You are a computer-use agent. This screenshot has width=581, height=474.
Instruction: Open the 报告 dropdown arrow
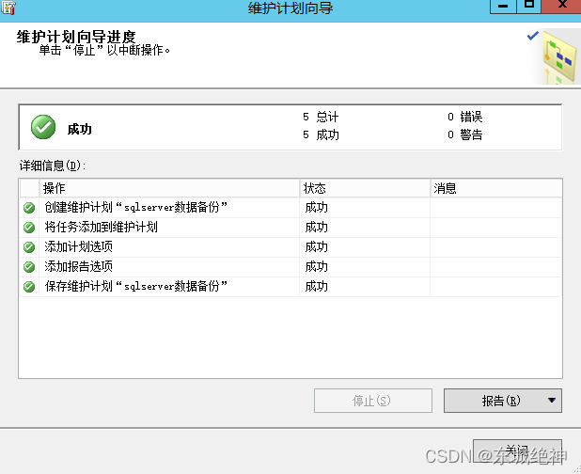click(x=551, y=401)
